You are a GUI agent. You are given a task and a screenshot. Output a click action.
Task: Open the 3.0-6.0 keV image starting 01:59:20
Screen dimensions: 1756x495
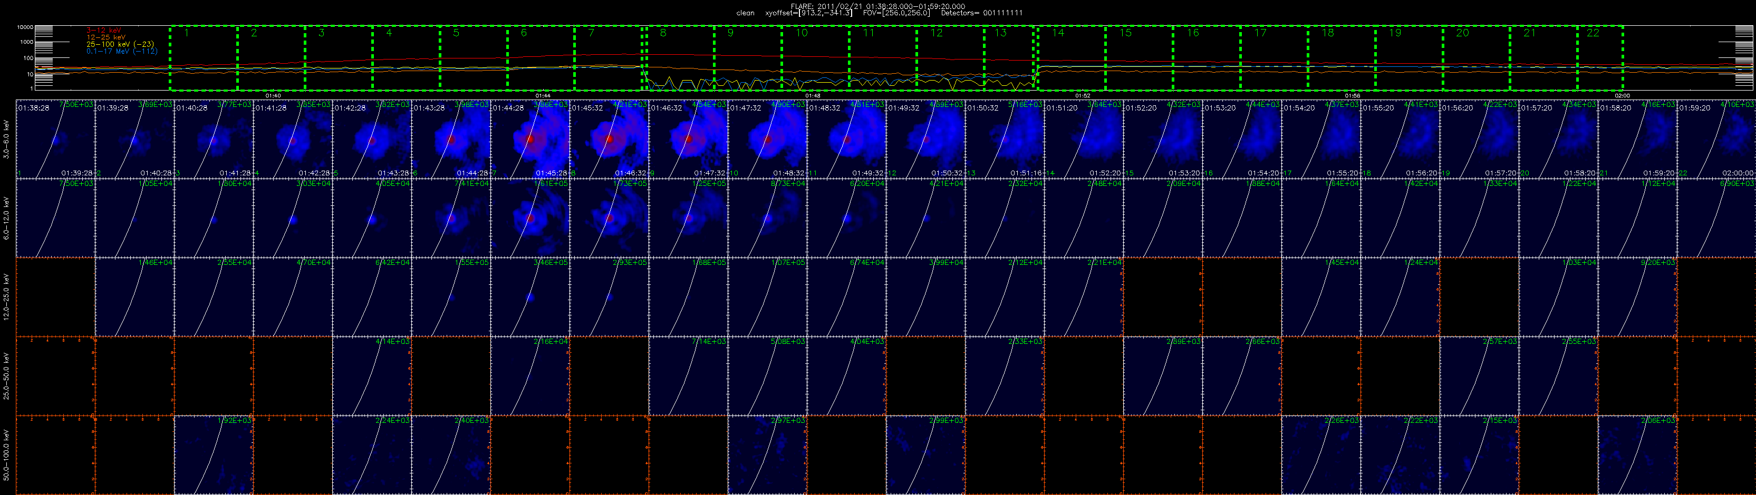coord(1716,139)
